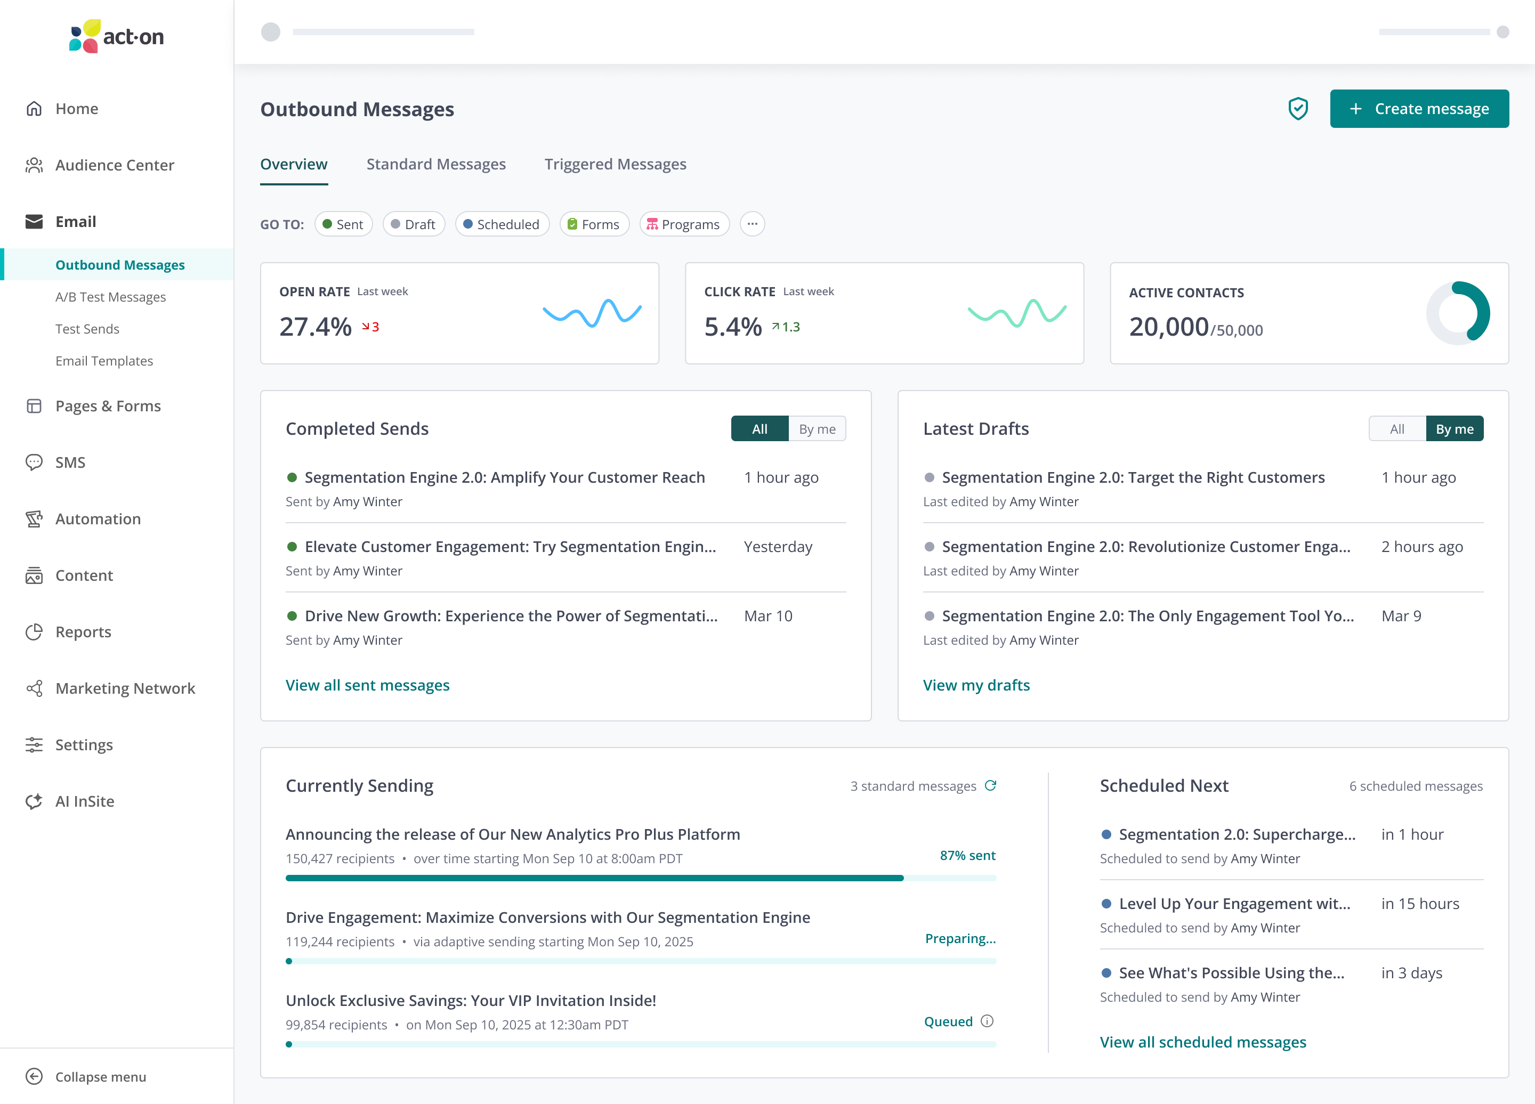Open the Content section
Screen dimensions: 1535x1104
coord(69,575)
